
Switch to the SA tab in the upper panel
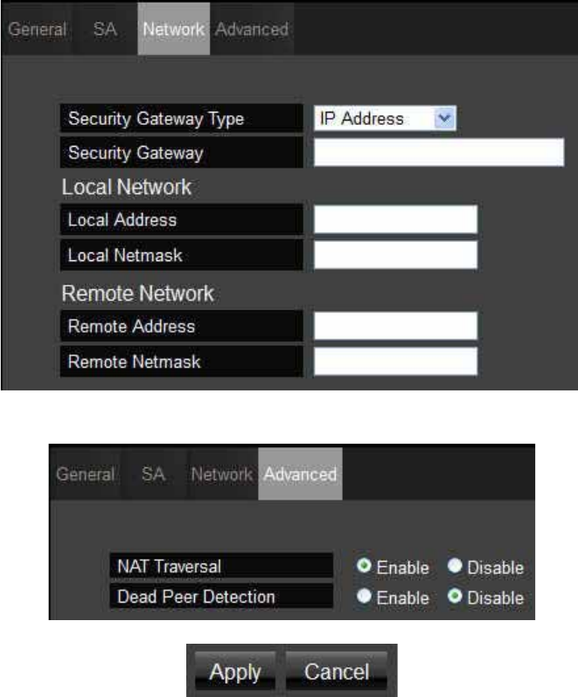[105, 30]
